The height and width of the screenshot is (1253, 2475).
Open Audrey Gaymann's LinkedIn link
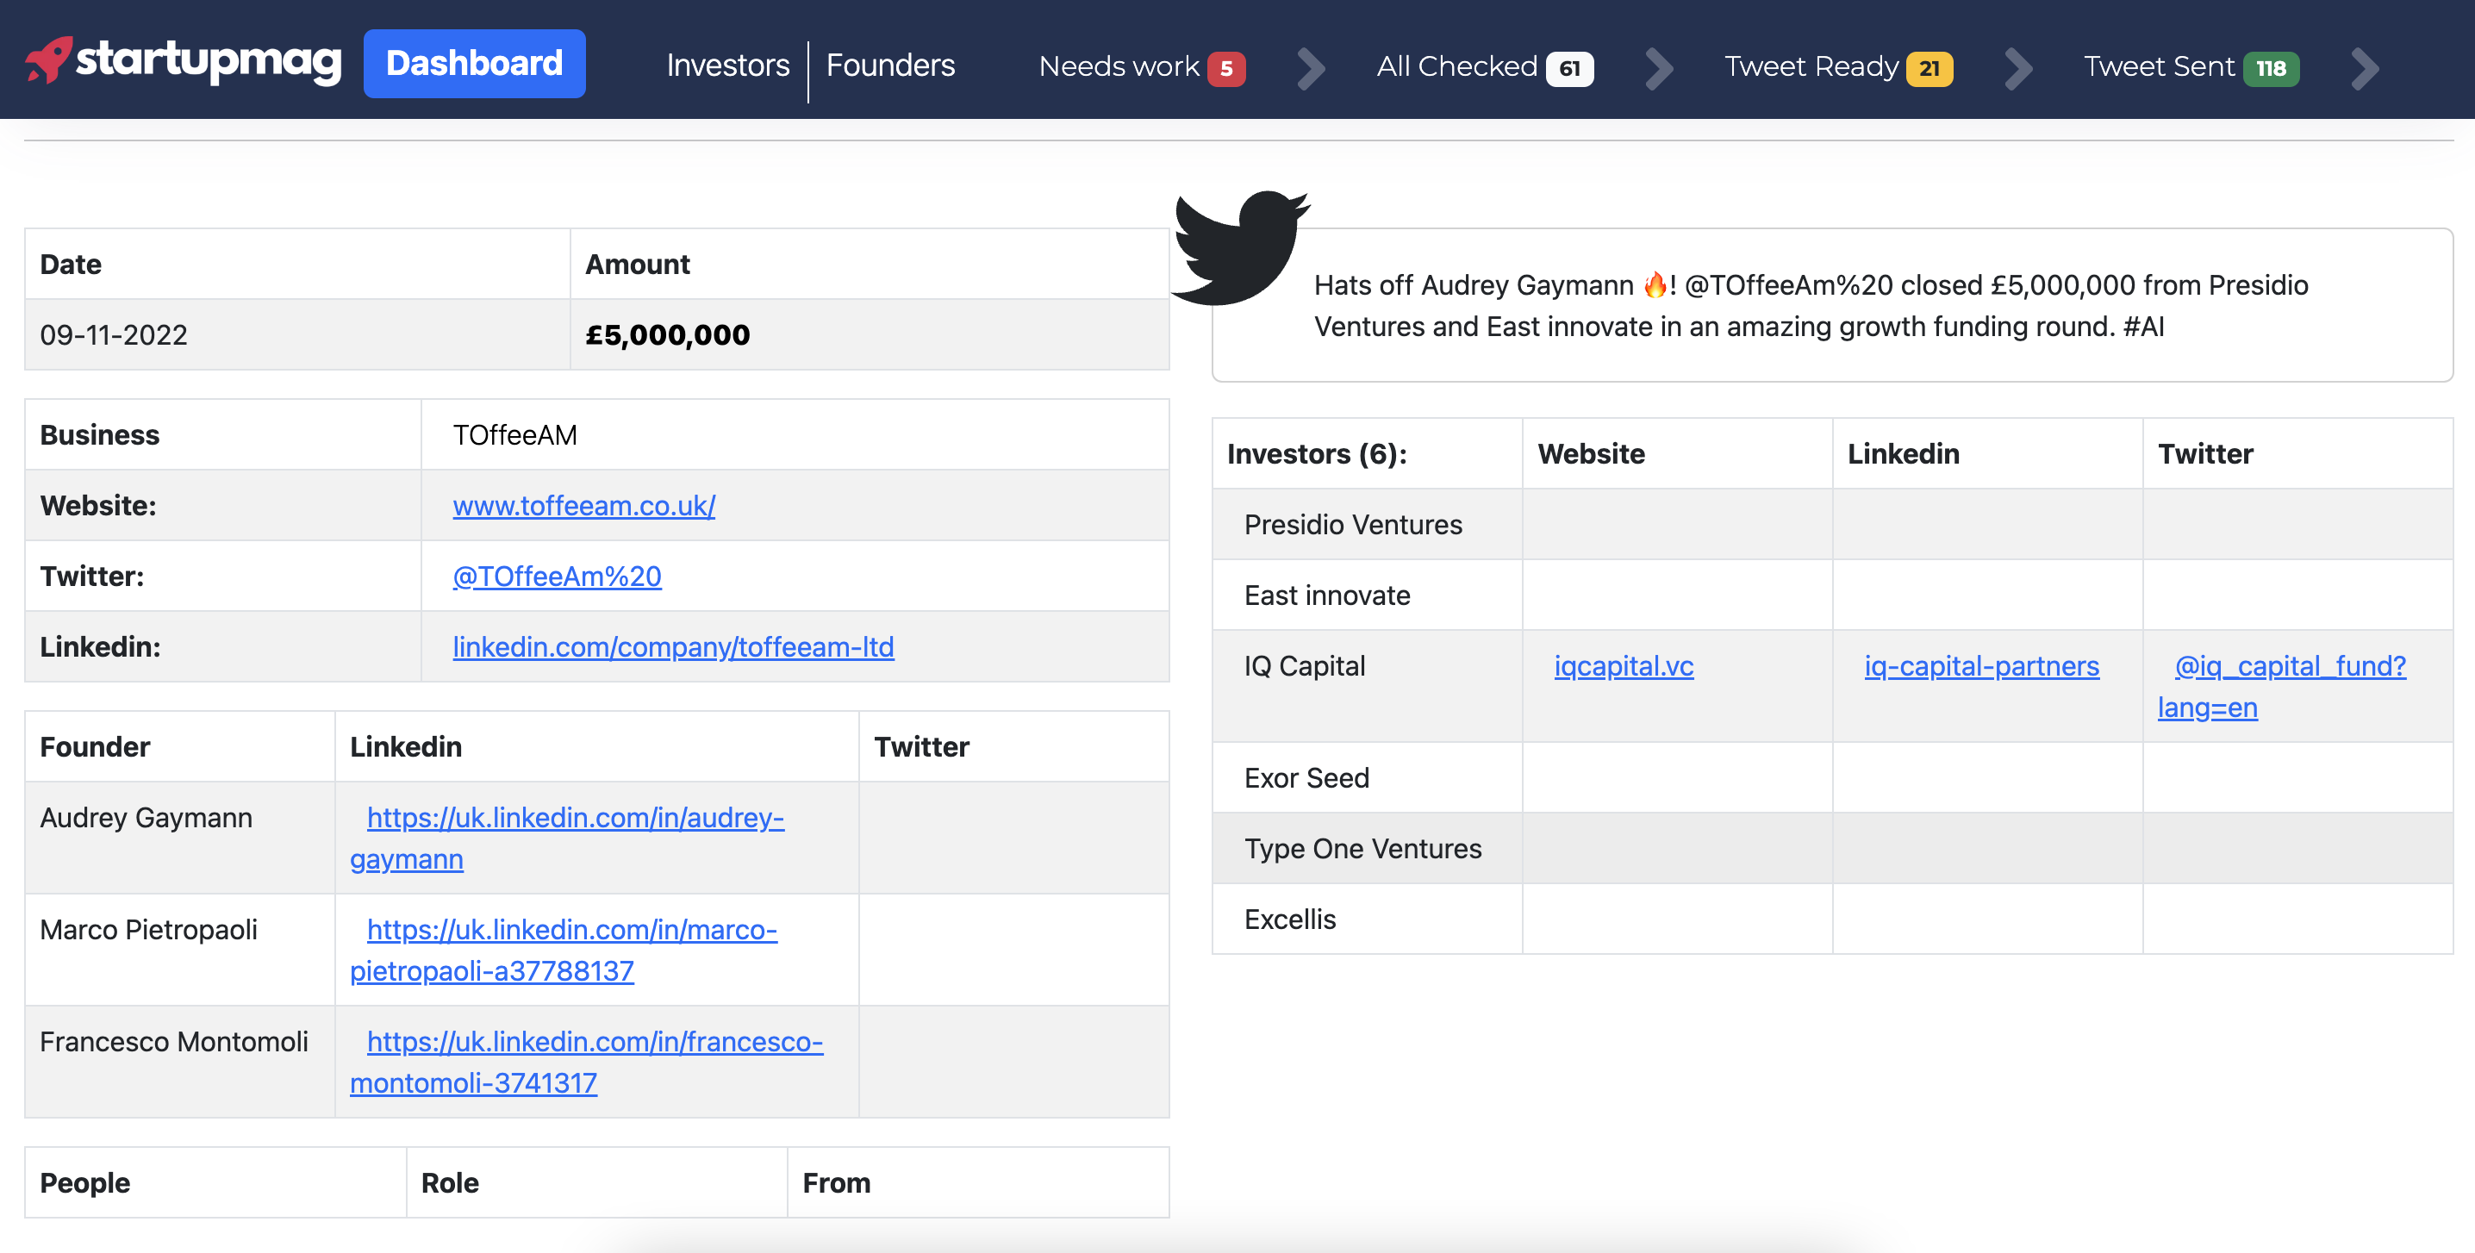(567, 838)
